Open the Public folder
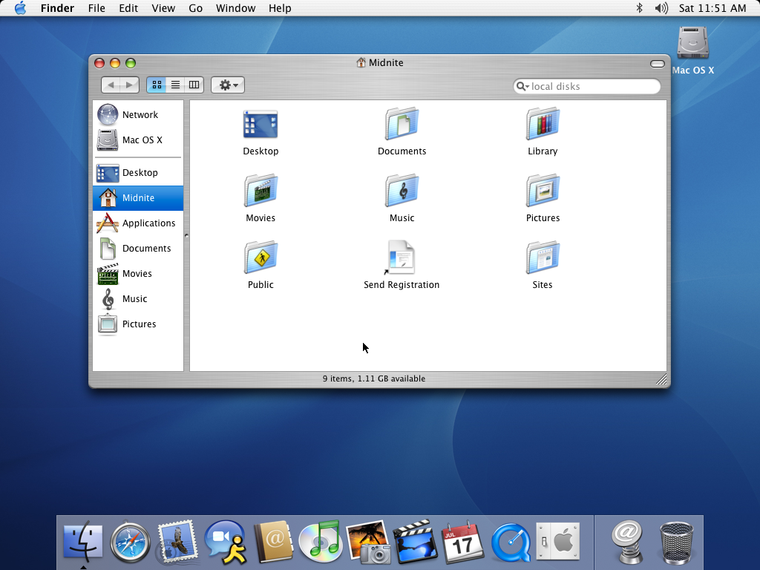The image size is (760, 570). click(x=261, y=260)
